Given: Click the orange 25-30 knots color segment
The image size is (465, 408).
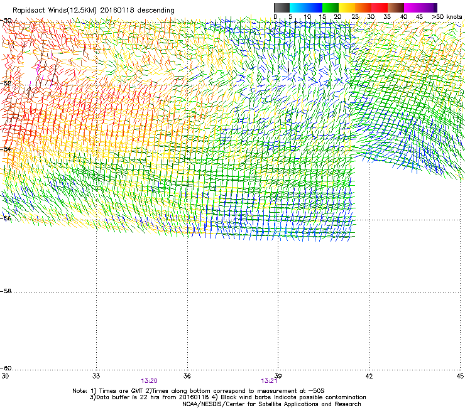Looking at the screenshot, I should pos(363,8).
